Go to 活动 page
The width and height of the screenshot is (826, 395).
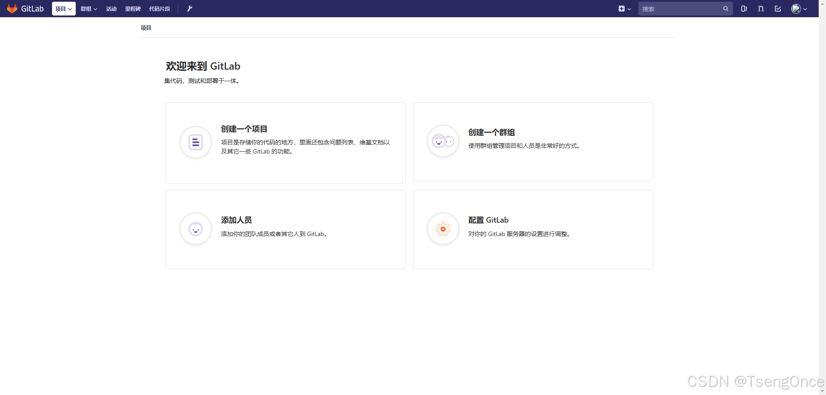coord(111,9)
